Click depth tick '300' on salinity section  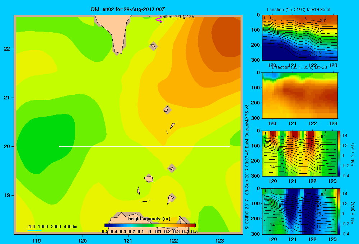click(256, 118)
